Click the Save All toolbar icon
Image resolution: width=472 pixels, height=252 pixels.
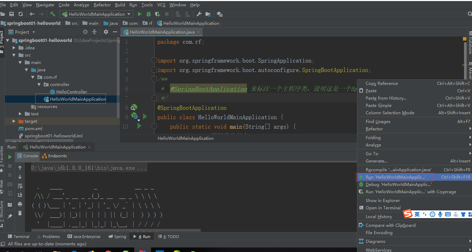pos(12,14)
